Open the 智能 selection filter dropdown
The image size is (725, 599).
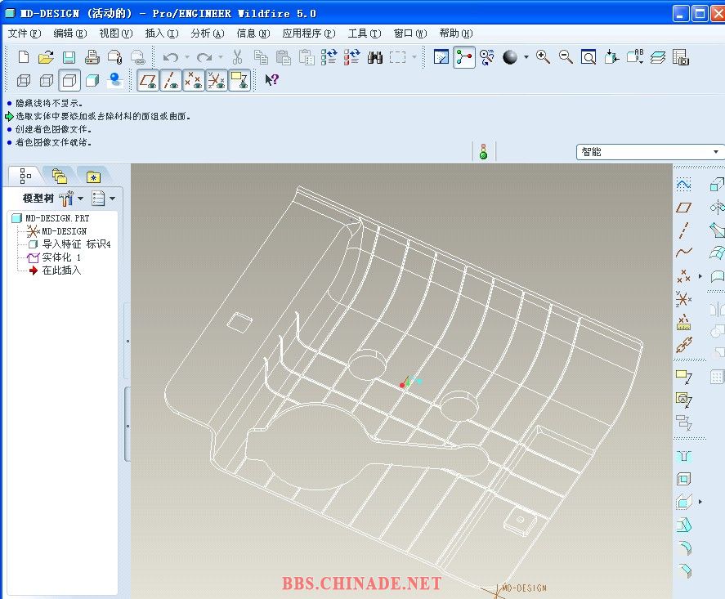pos(716,152)
